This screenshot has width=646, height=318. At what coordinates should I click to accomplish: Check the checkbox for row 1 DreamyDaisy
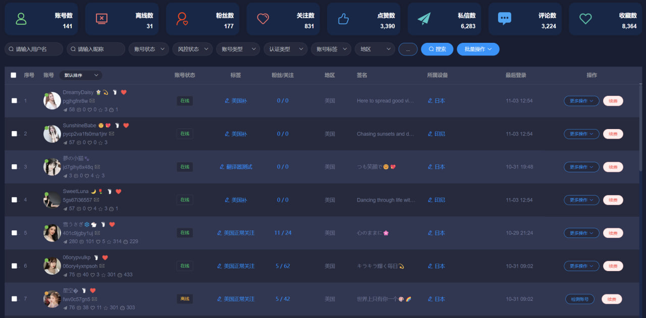(14, 101)
